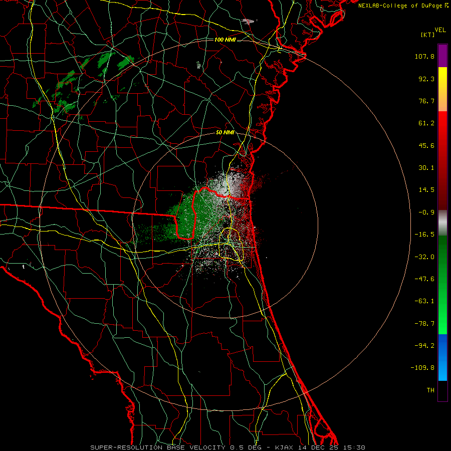451x451 pixels.
Task: Click the -63.1 velocity scale value
Action: pos(424,301)
